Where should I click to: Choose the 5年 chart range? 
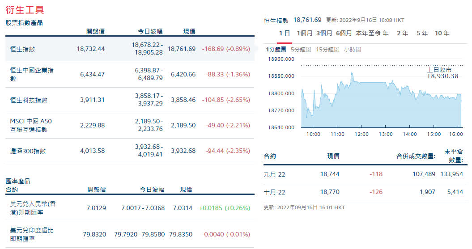point(422,33)
